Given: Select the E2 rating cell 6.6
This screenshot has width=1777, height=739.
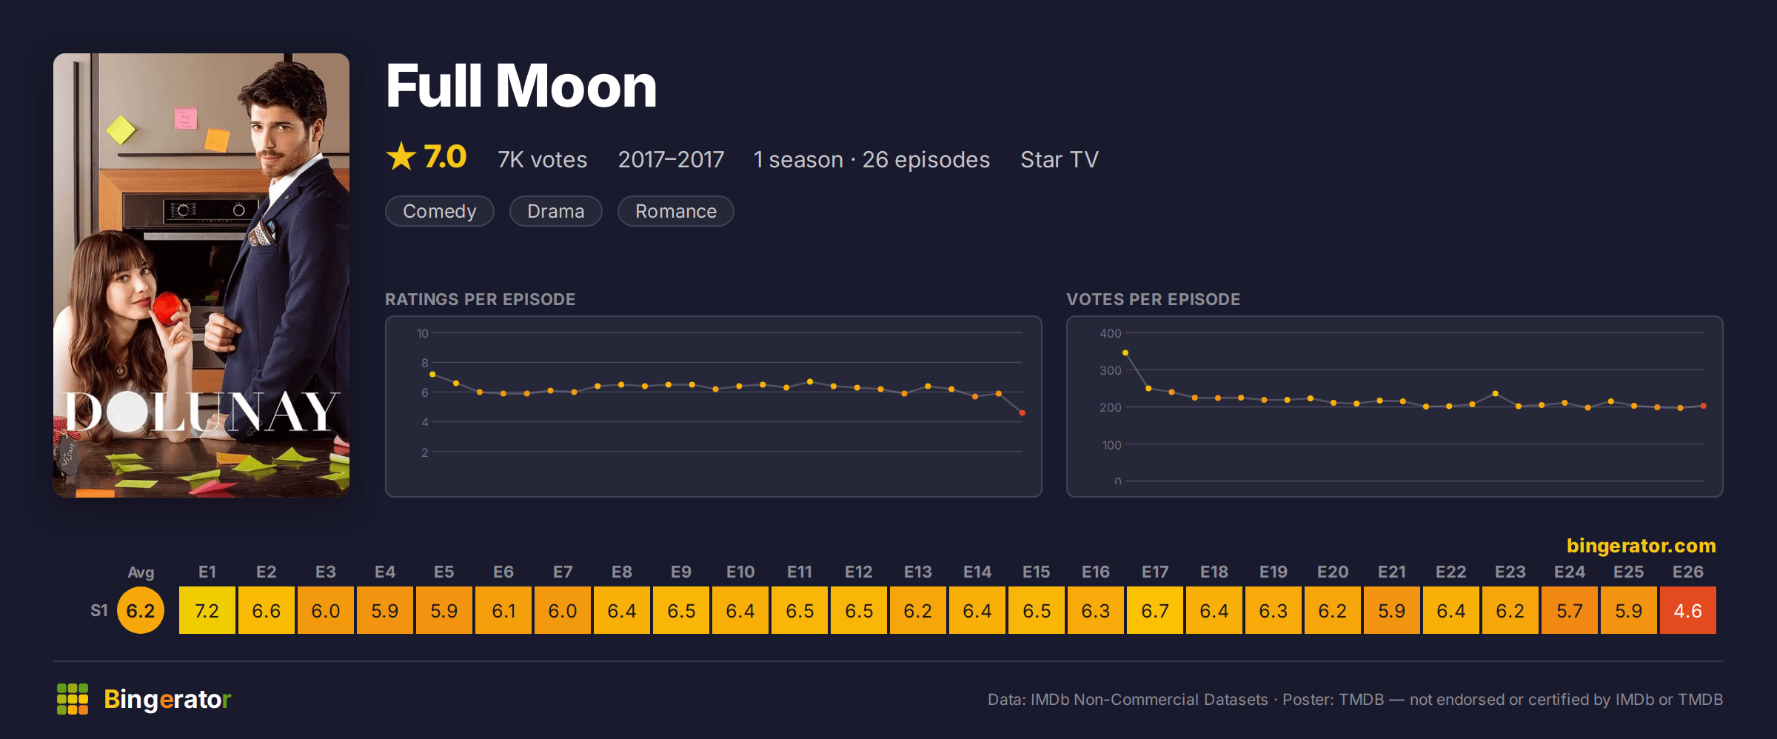Looking at the screenshot, I should [x=267, y=610].
